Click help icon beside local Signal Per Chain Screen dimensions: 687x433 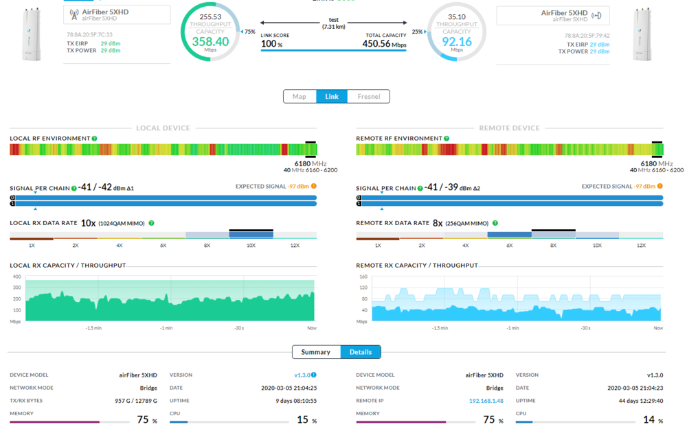coord(74,188)
